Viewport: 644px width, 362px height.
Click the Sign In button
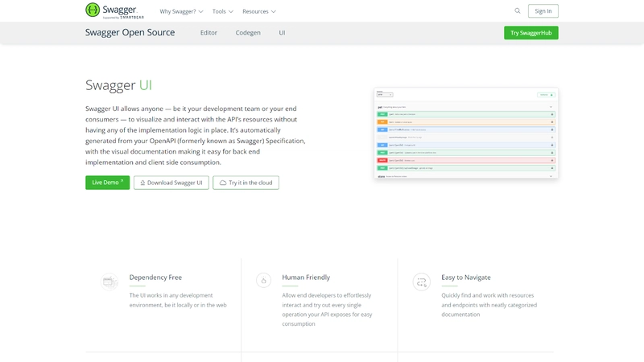(x=543, y=11)
